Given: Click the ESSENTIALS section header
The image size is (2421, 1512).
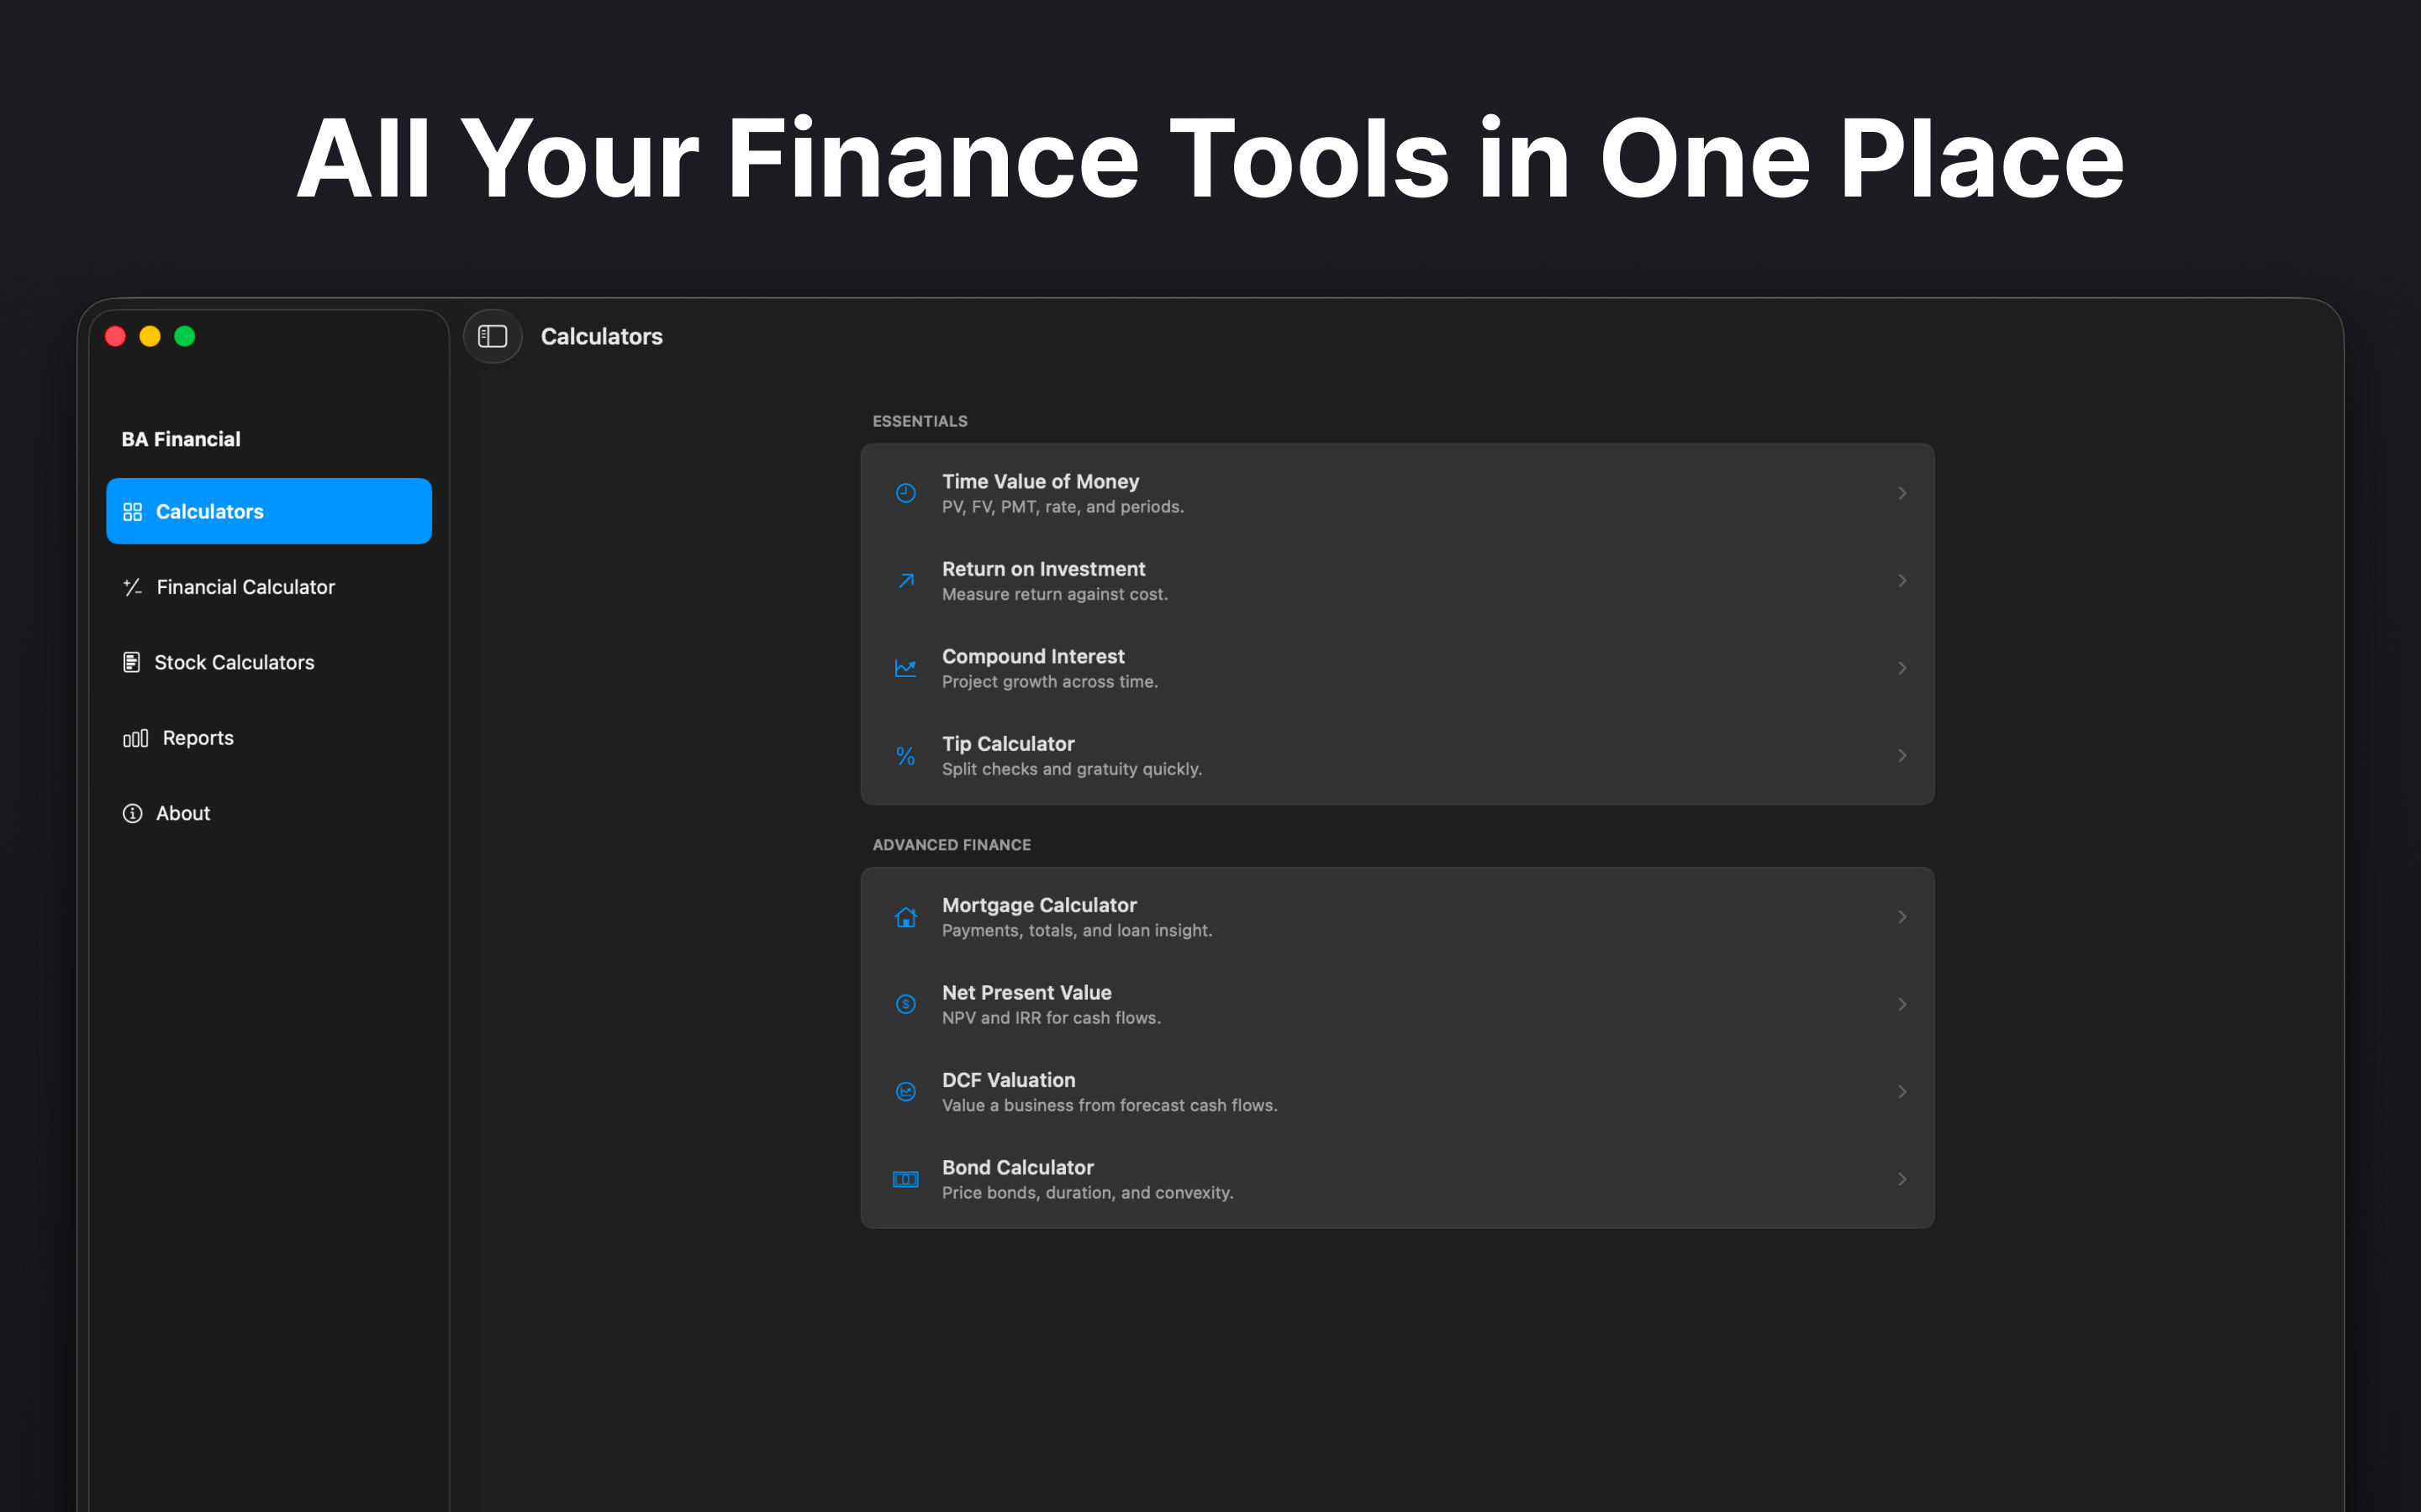Looking at the screenshot, I should click(920, 421).
